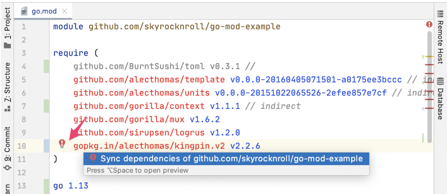Close the go.mod editor tab
447x194 pixels.
pos(65,11)
